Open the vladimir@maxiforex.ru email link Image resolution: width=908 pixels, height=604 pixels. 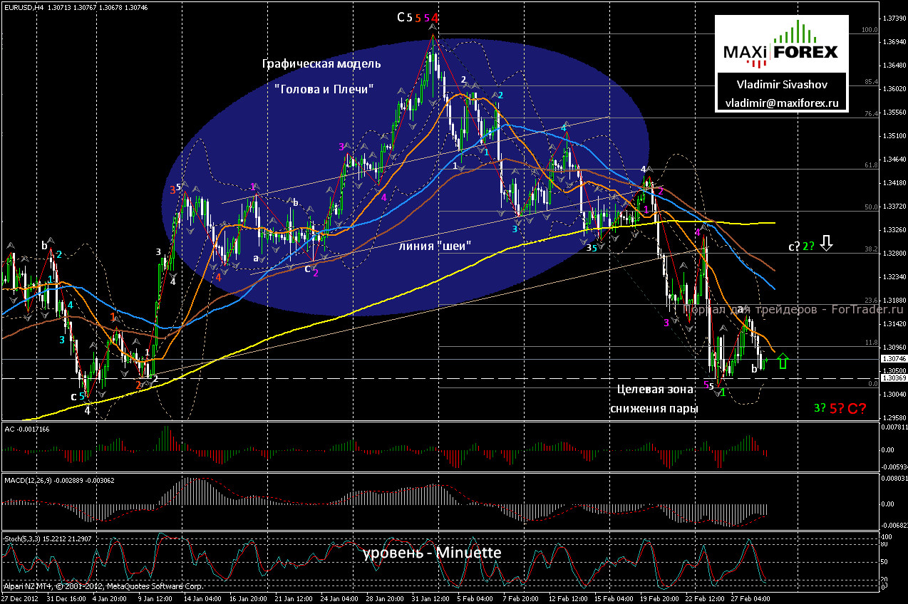(x=780, y=103)
